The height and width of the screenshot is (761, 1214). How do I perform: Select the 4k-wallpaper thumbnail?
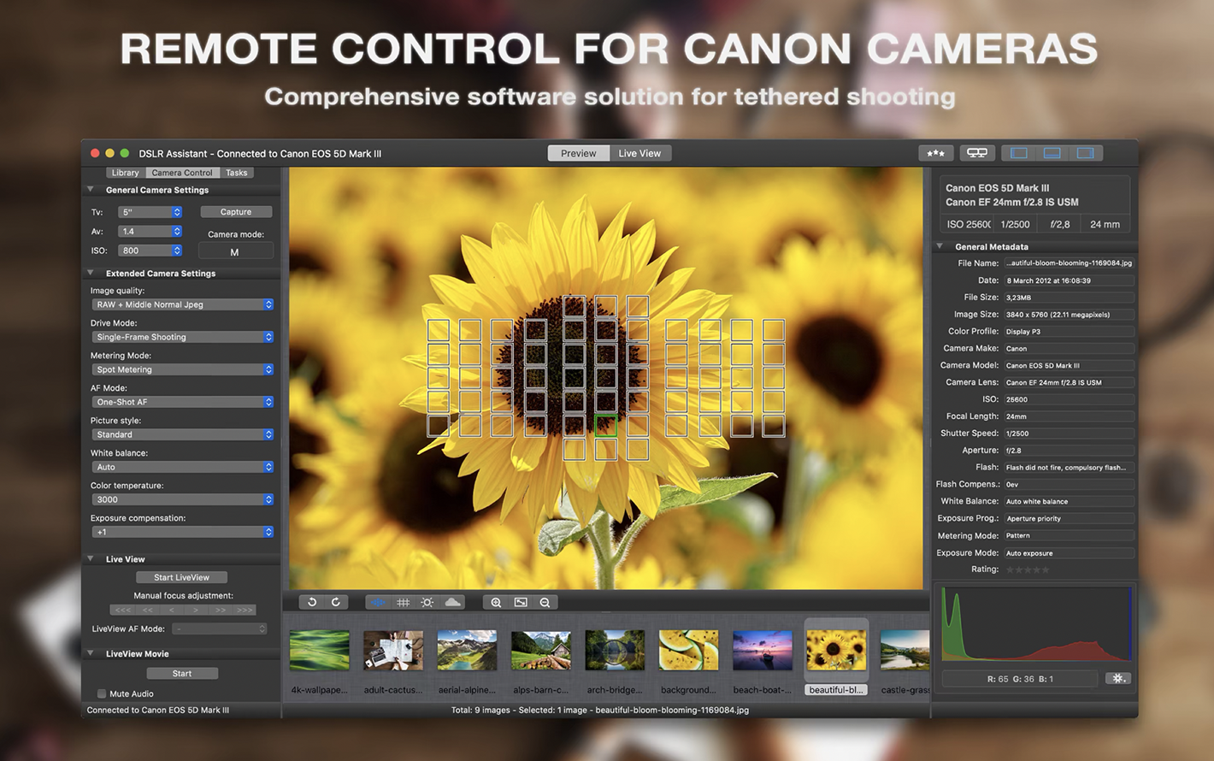[320, 651]
